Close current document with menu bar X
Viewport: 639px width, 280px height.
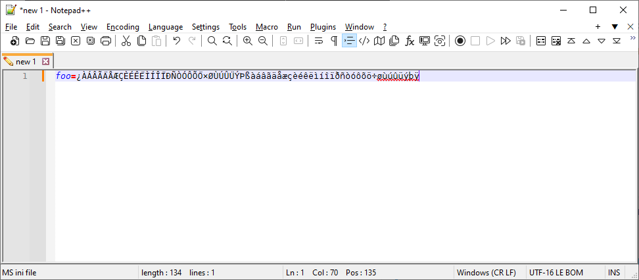coord(630,26)
